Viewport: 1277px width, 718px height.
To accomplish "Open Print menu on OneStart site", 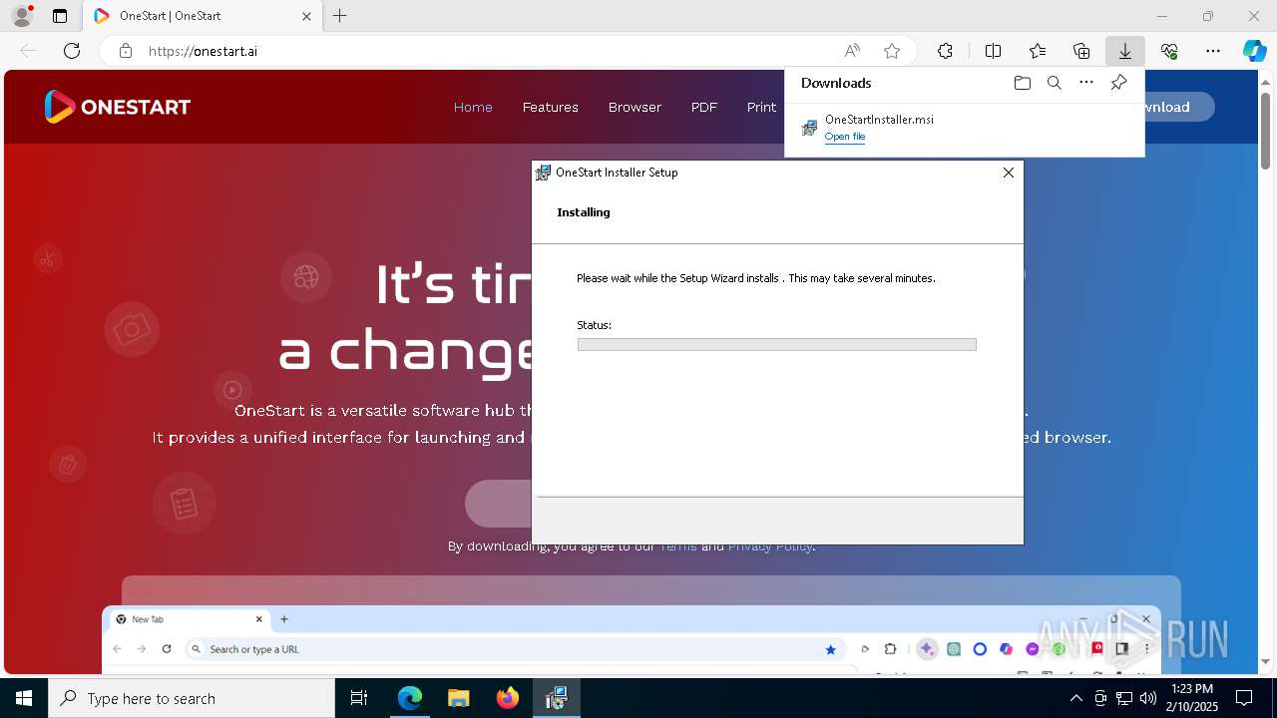I will point(761,107).
